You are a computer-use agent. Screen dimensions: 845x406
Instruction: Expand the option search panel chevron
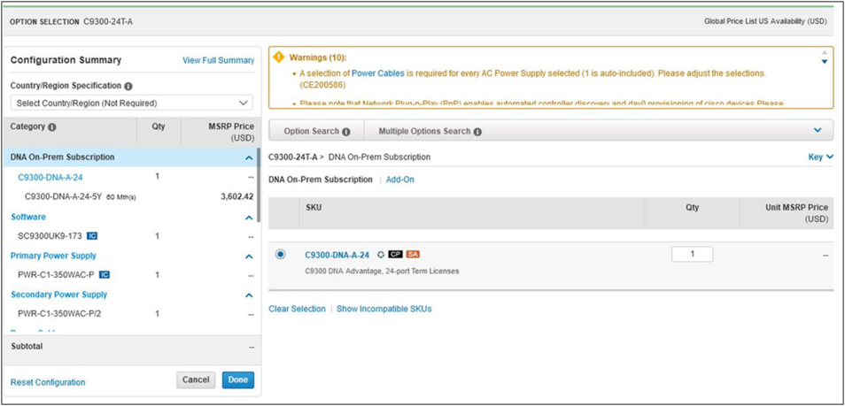(x=817, y=130)
